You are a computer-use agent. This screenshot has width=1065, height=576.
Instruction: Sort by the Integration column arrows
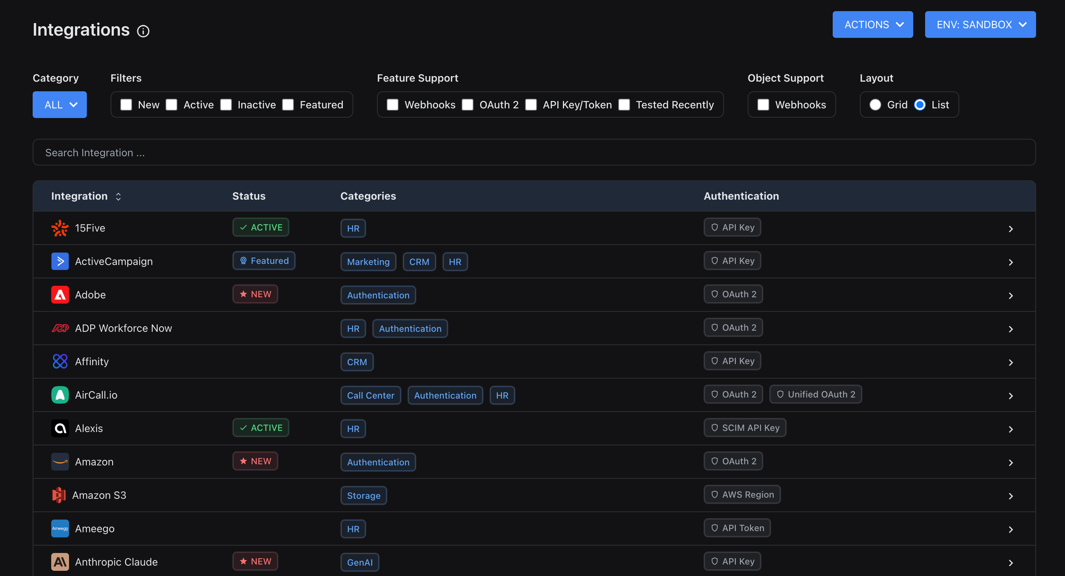pyautogui.click(x=118, y=196)
